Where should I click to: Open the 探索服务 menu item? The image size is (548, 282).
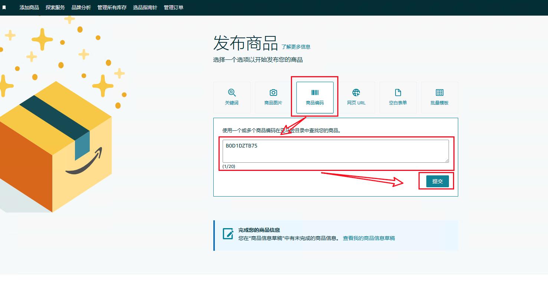tap(55, 7)
